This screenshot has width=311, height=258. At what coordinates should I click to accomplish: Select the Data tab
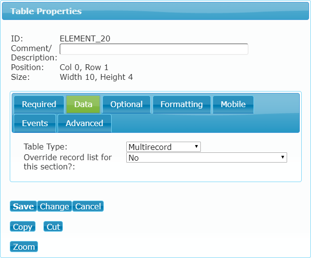coord(83,105)
